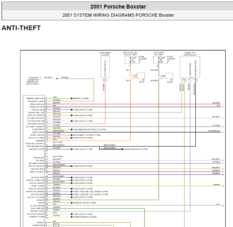The height and width of the screenshot is (227, 233).
Task: Click the 'DIAGNOSIS K LEAD' pin label
Action: coord(36,101)
